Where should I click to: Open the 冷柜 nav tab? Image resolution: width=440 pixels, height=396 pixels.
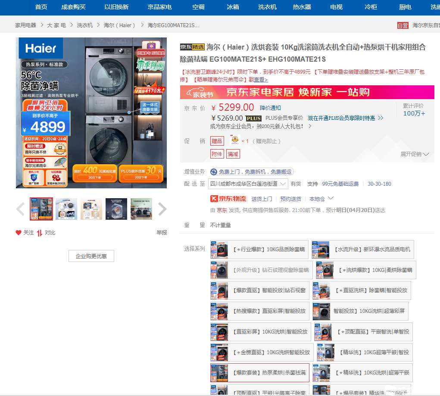pyautogui.click(x=371, y=7)
